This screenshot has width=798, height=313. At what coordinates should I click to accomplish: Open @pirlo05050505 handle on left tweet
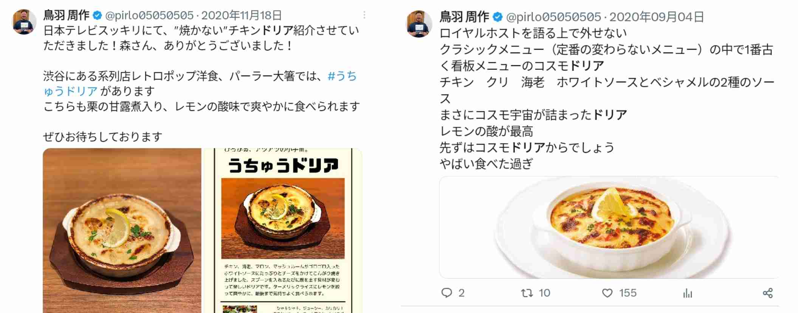point(149,15)
